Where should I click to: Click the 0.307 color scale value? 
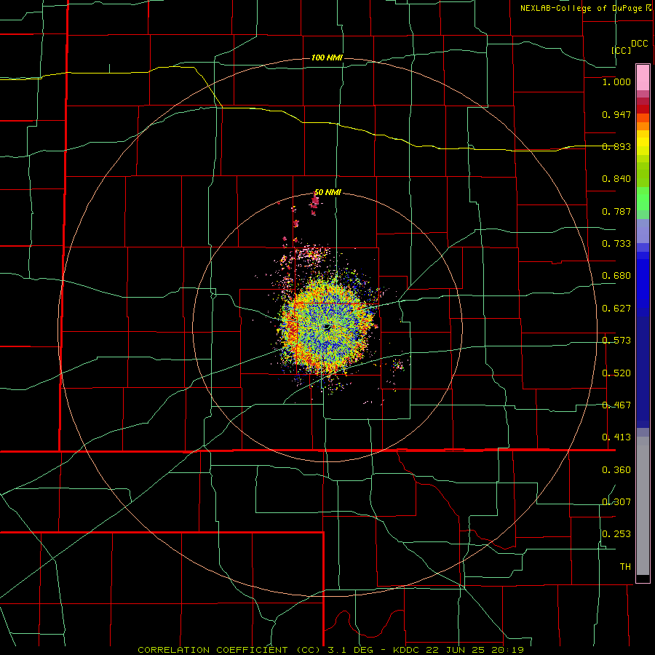(x=616, y=501)
